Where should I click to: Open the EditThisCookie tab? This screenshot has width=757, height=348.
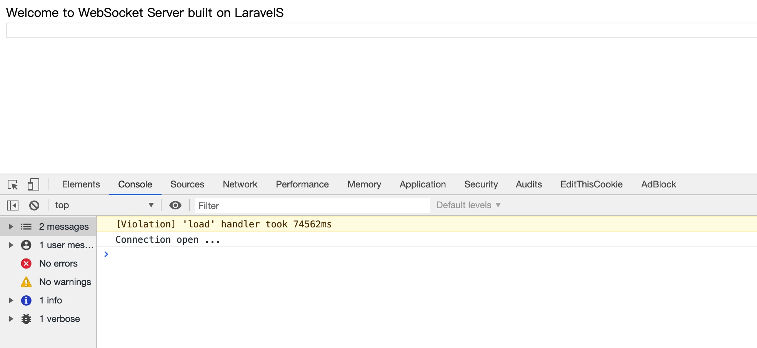coord(592,184)
